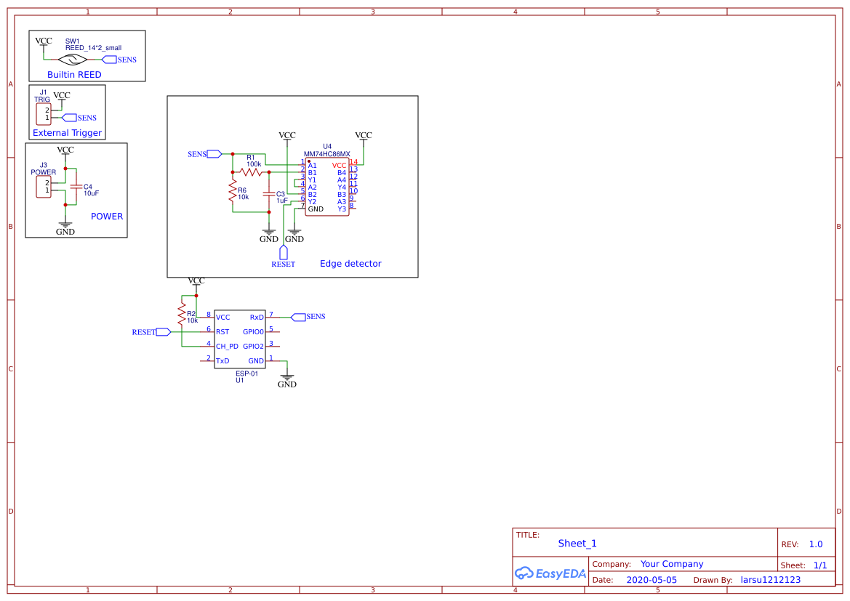
Task: Click the '10uF' value of C4
Action: (91, 193)
